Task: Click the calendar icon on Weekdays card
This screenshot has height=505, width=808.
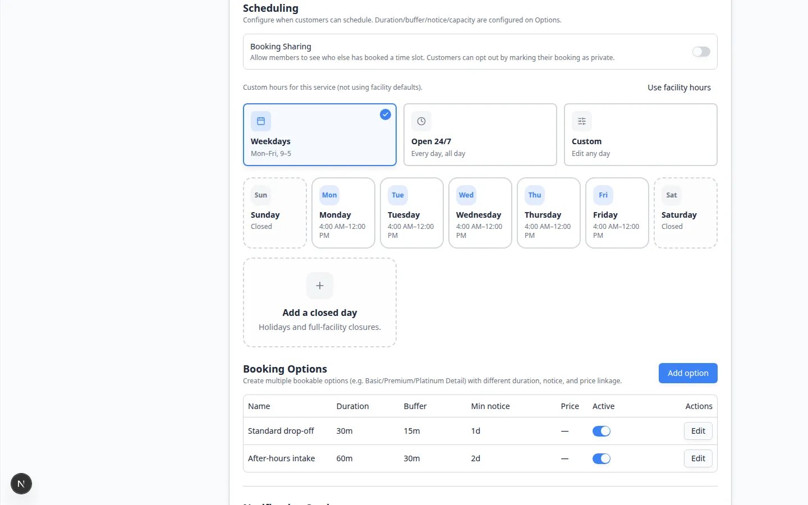Action: pyautogui.click(x=261, y=121)
